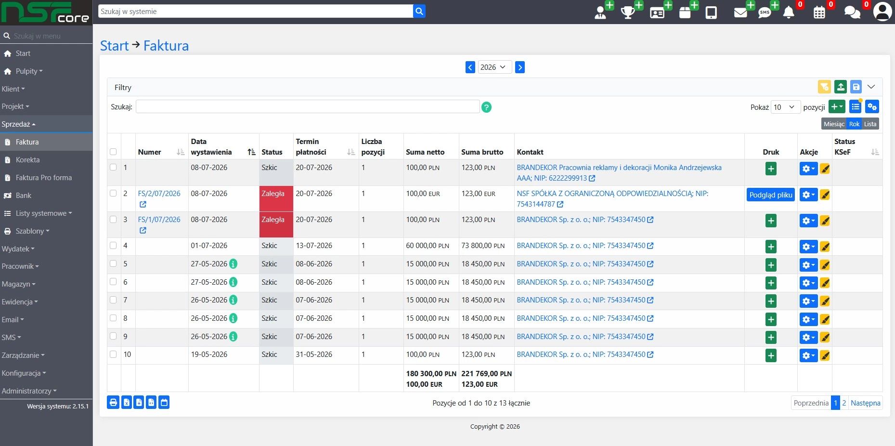Open the calendar icon in top bar

click(x=819, y=13)
